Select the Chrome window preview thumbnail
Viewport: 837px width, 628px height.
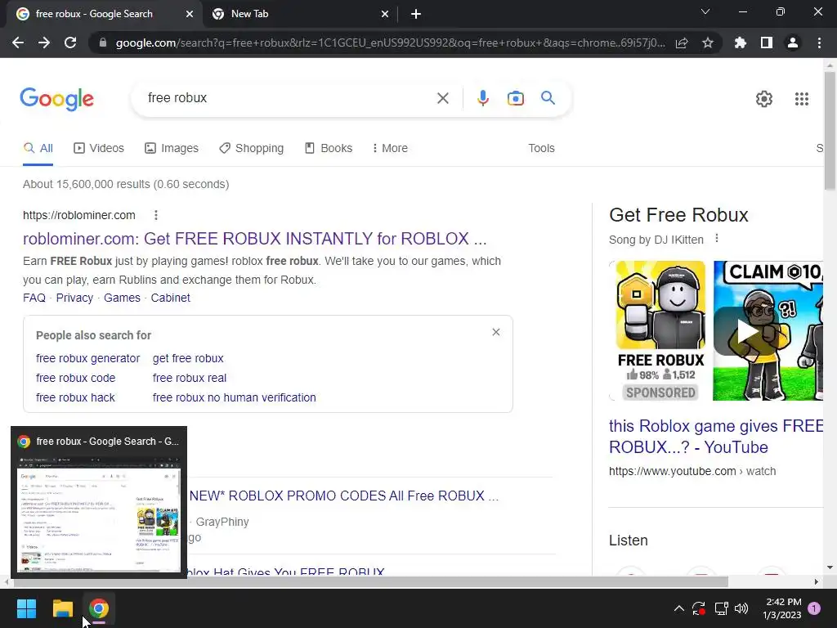pyautogui.click(x=99, y=503)
